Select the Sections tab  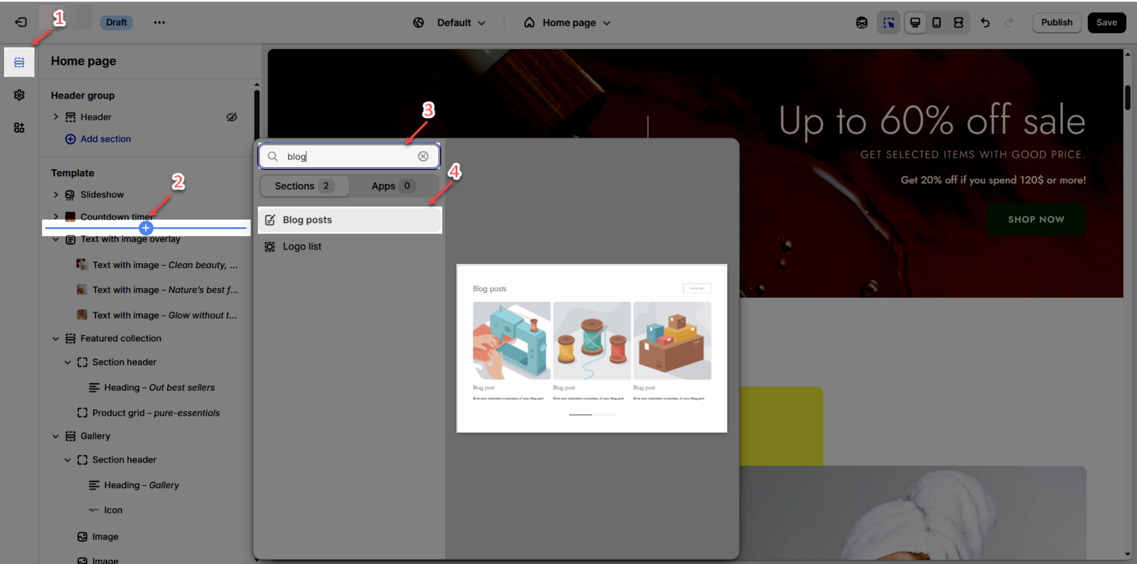[x=303, y=186]
